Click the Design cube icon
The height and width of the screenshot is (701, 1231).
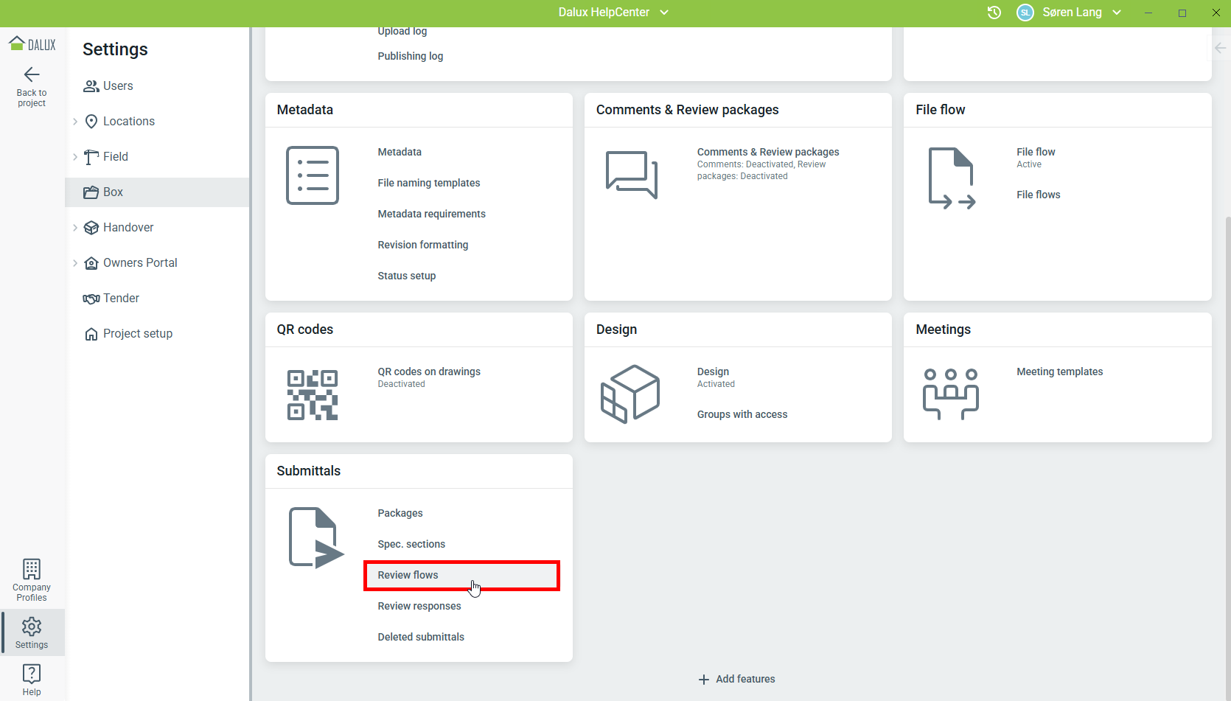(x=630, y=394)
